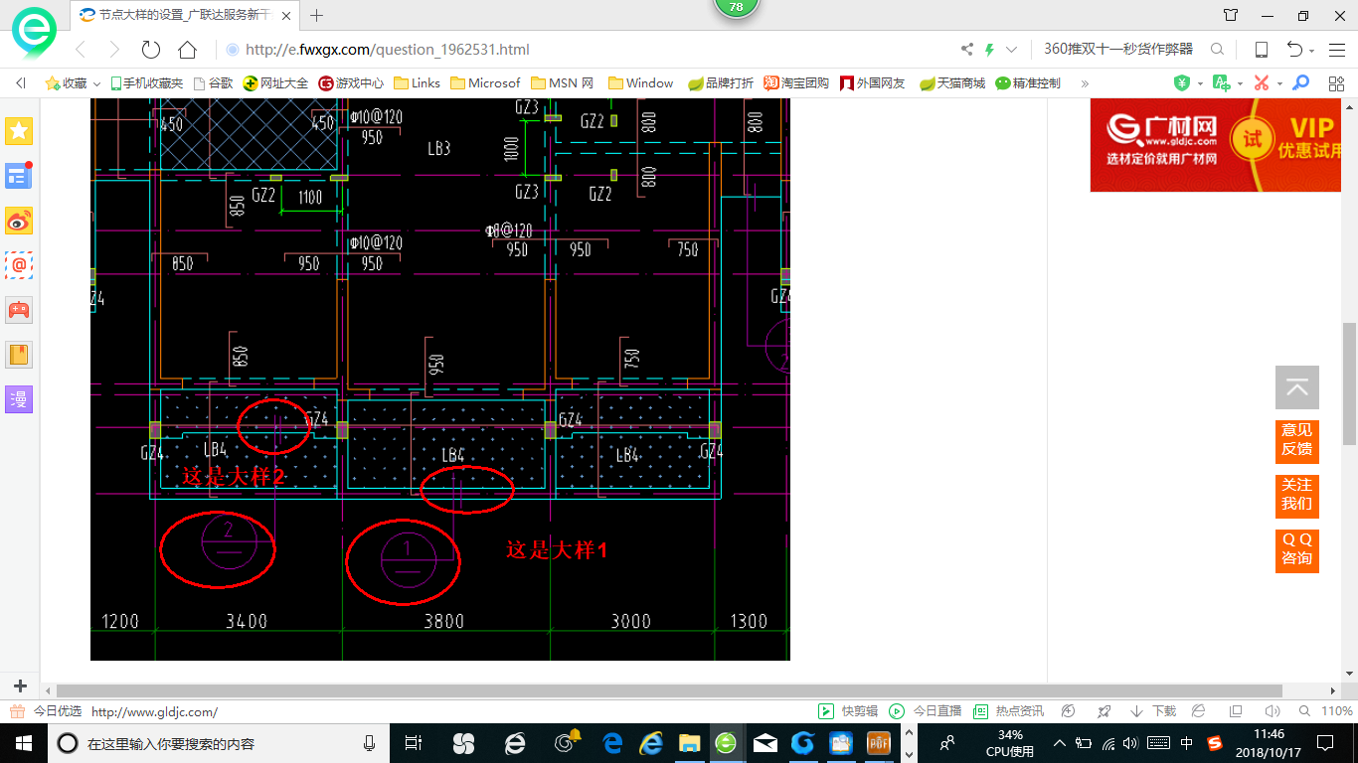Expand the screenshot tool dropdown arrow
The width and height of the screenshot is (1358, 763).
pyautogui.click(x=1279, y=84)
